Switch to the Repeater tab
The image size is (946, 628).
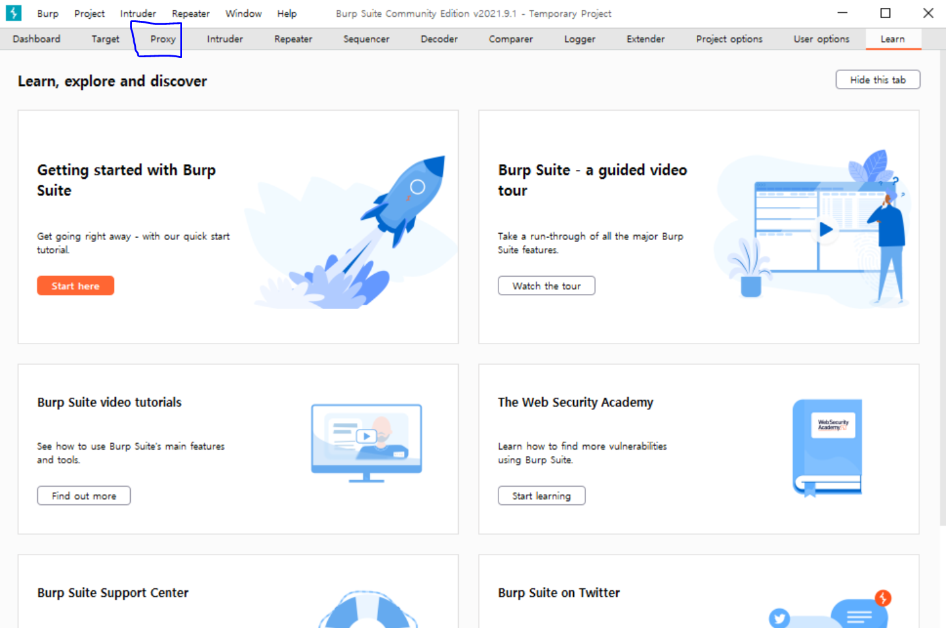coord(293,39)
